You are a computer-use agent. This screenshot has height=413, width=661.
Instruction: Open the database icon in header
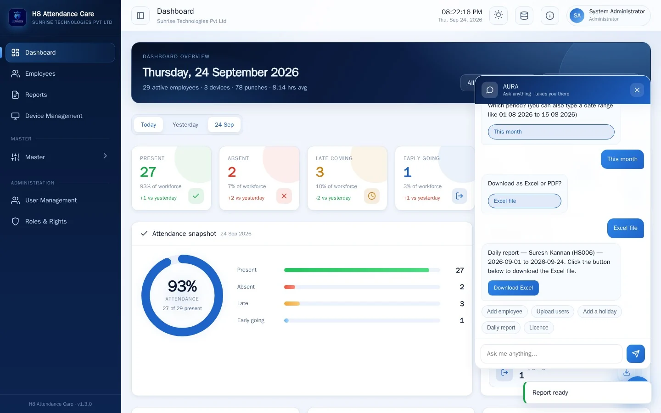click(x=524, y=16)
